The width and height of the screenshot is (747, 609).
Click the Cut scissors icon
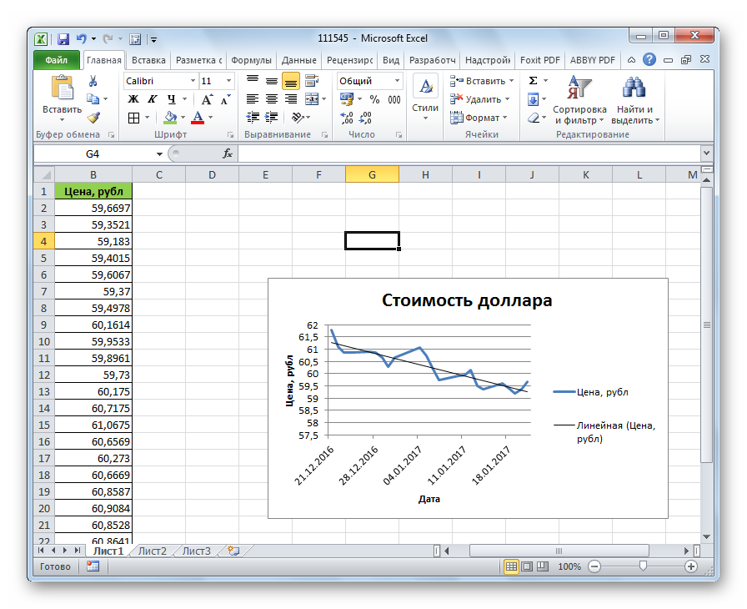(93, 81)
